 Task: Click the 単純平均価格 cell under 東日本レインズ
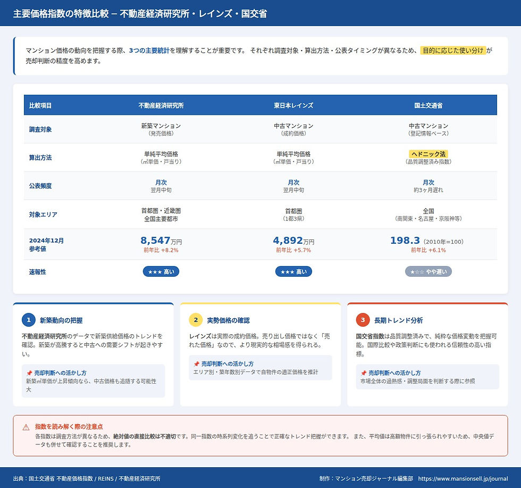point(293,158)
